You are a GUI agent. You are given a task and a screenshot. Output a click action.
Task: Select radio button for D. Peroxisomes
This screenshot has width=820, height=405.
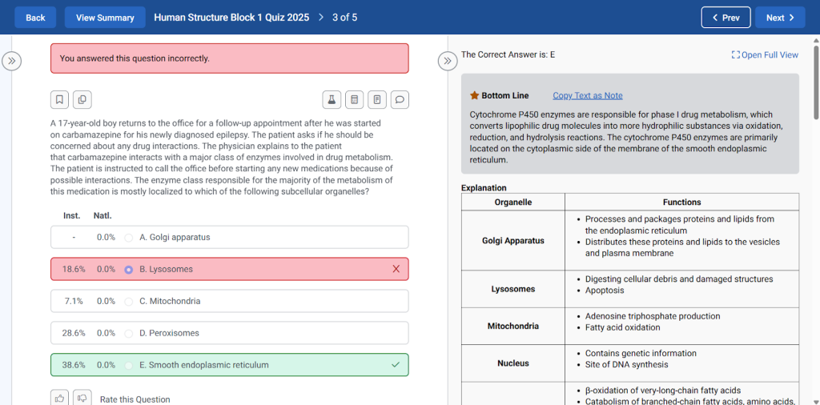point(129,333)
